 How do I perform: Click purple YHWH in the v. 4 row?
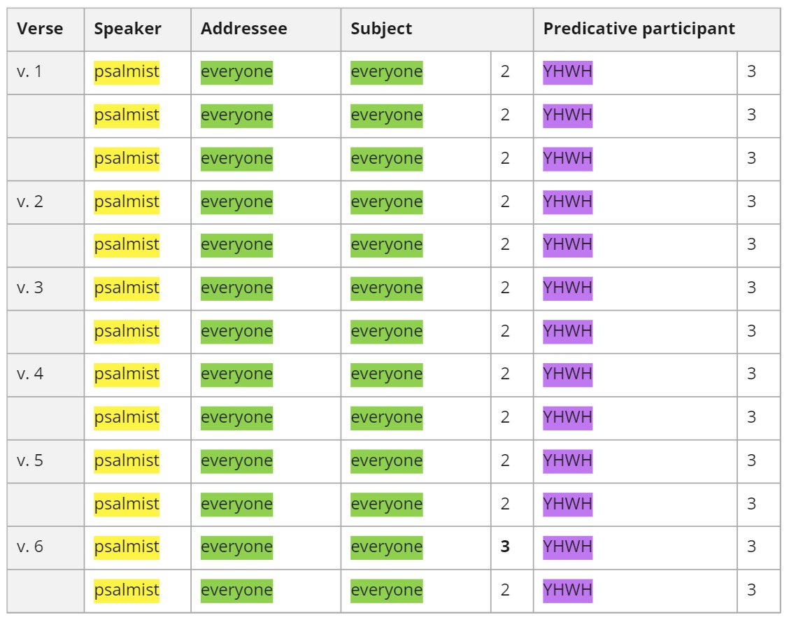click(567, 374)
